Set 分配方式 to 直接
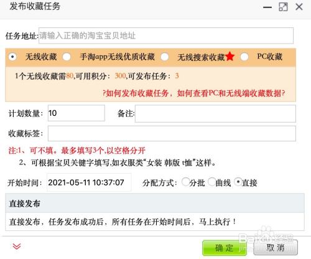This screenshot has height=259, width=311. click(238, 182)
